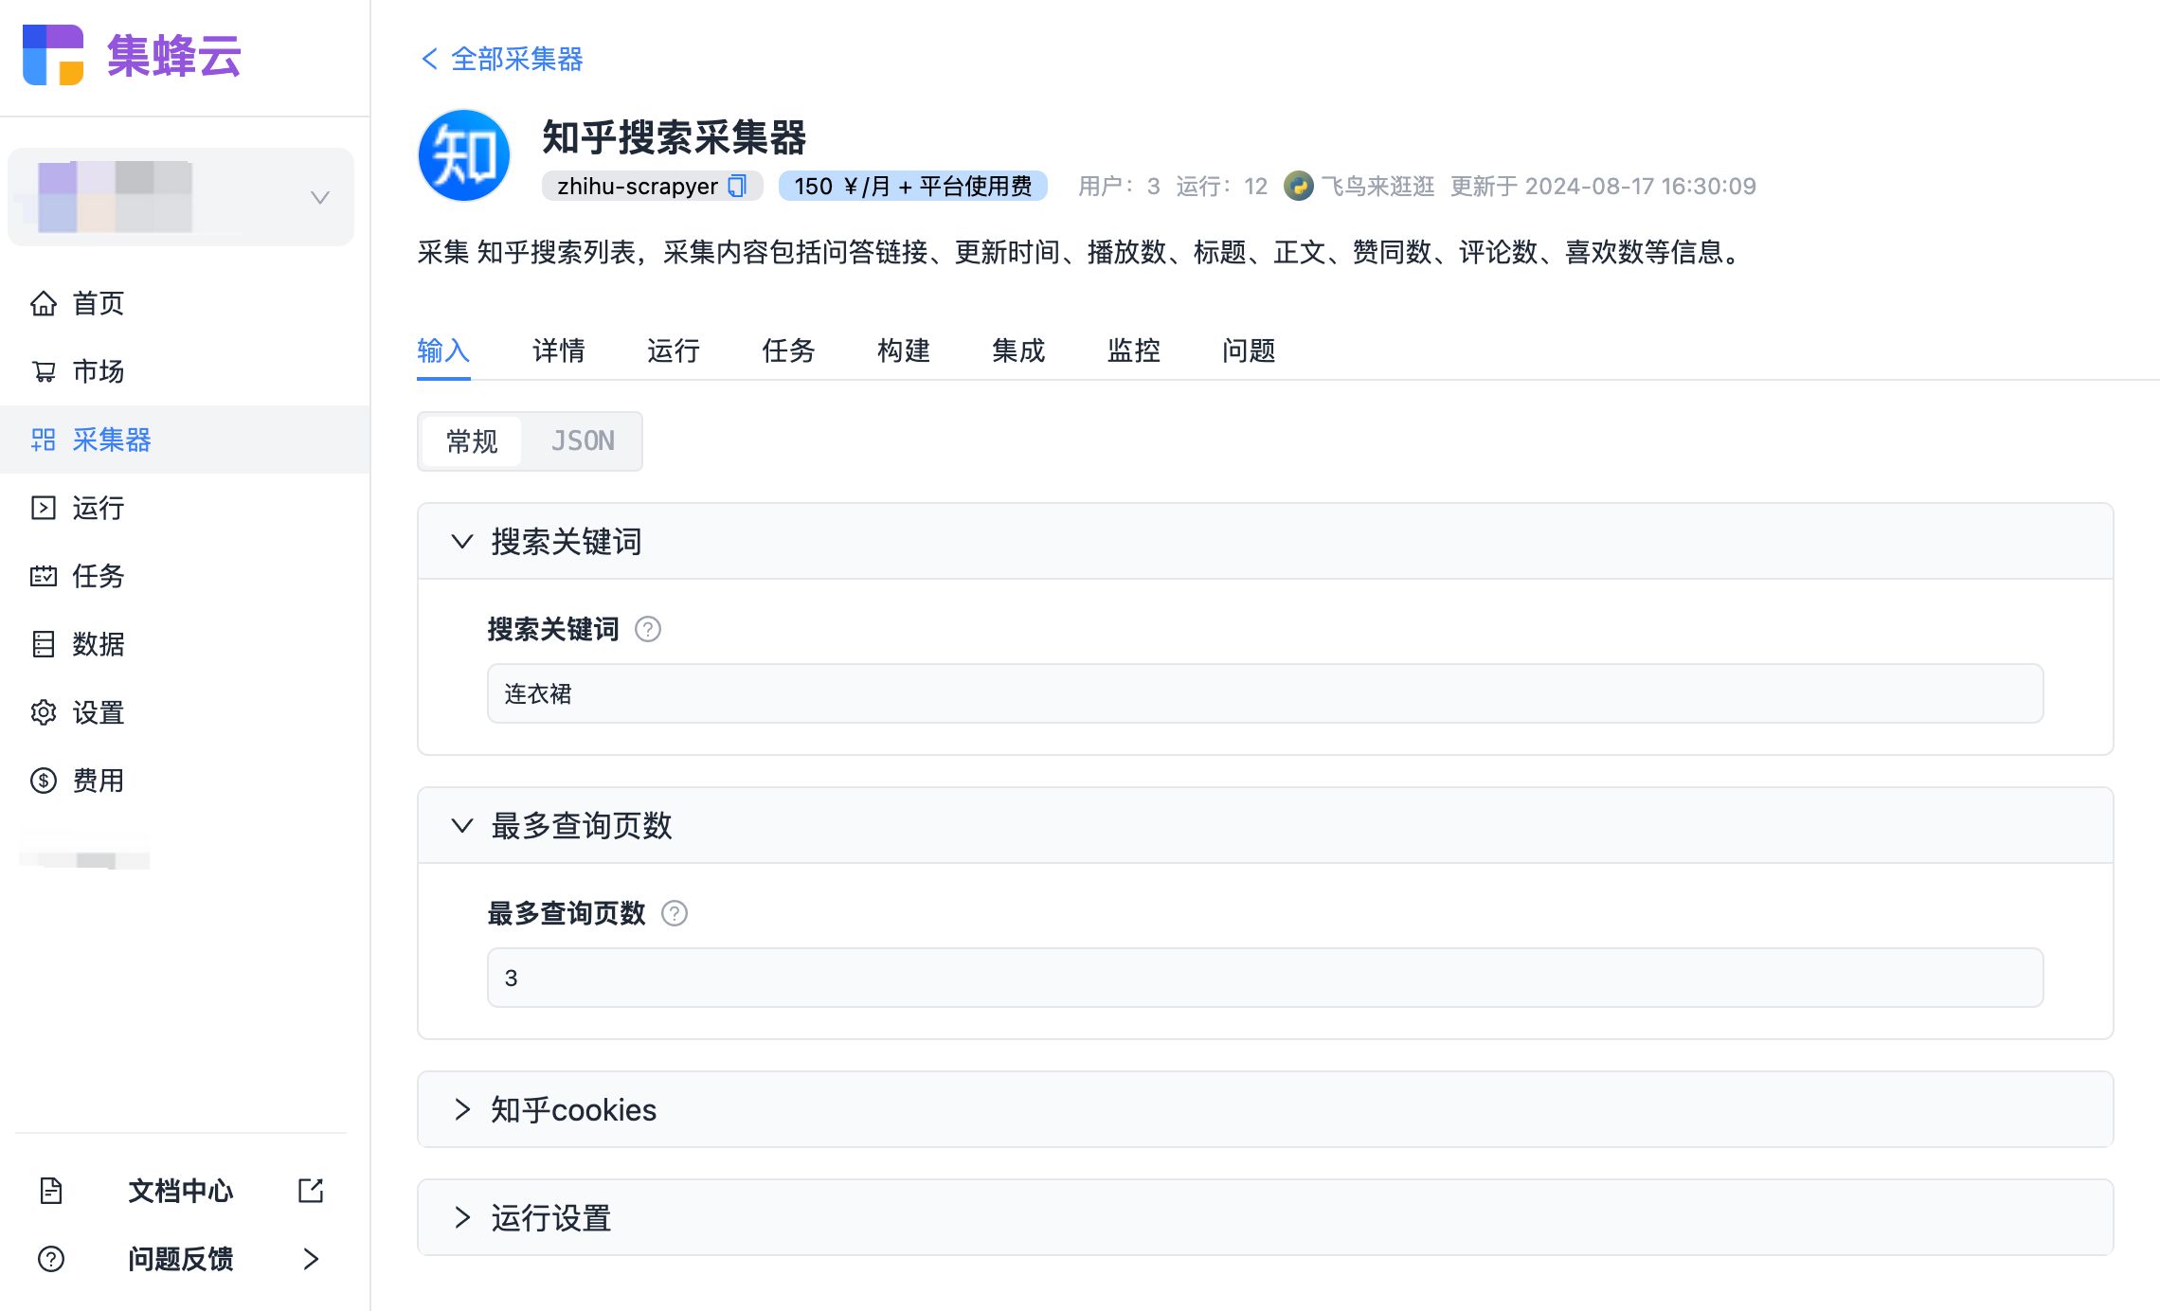This screenshot has width=2160, height=1311.
Task: Click the 150 ¥/月 + 平台使用费 price tag
Action: [x=913, y=186]
